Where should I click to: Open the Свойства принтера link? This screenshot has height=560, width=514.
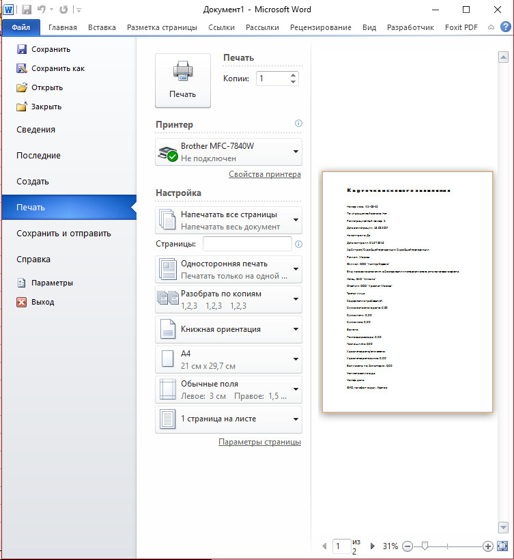(264, 174)
